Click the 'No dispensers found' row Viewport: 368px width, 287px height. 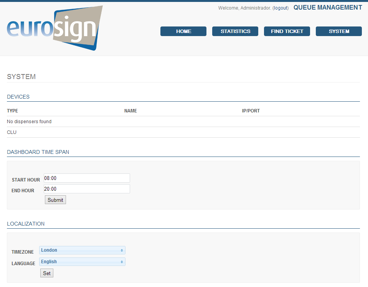point(29,122)
